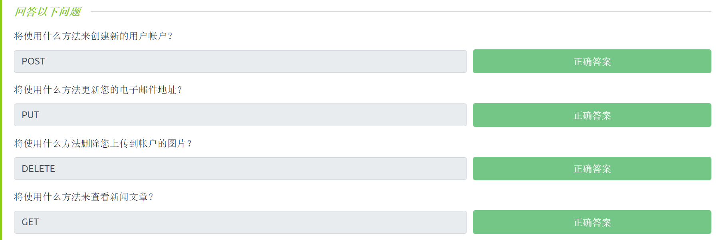Click the word DELETE in third answer

click(x=38, y=169)
